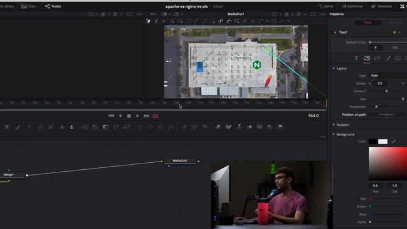Add a Resize node from the toolbar
407x229 pixels.
(x=116, y=127)
